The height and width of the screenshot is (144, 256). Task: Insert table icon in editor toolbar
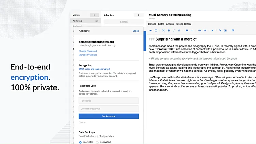(233, 31)
